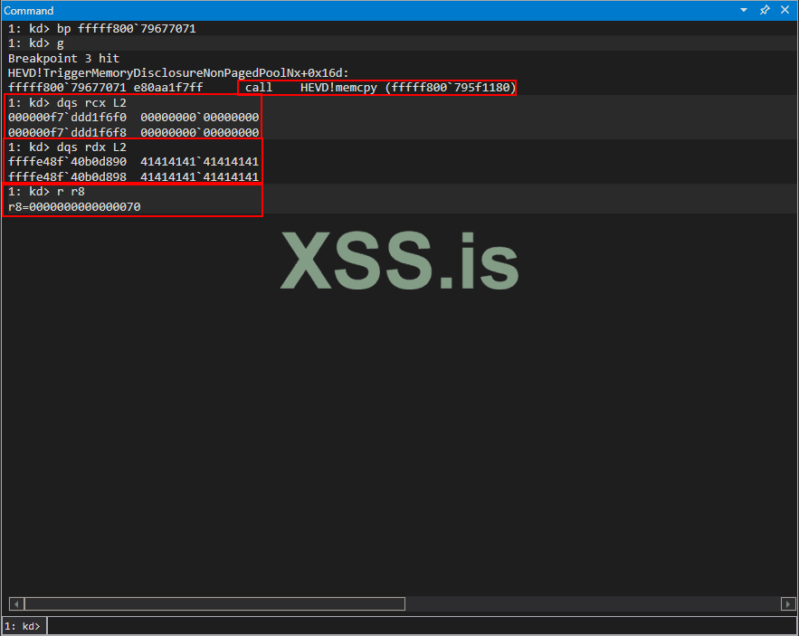Click the horizontal scrollbar right arrow
The height and width of the screenshot is (636, 799).
[788, 604]
